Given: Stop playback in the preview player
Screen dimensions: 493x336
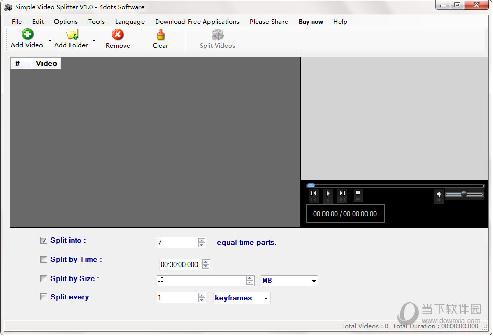Looking at the screenshot, I should tap(358, 193).
